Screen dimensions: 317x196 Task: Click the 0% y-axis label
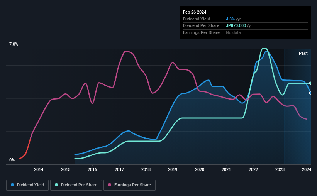[12, 160]
